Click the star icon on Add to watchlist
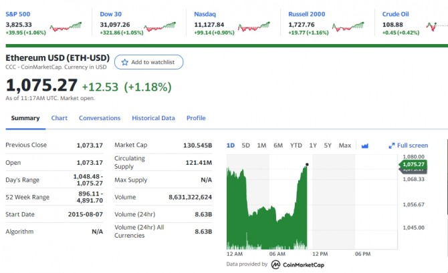The height and width of the screenshot is (273, 448). [124, 62]
